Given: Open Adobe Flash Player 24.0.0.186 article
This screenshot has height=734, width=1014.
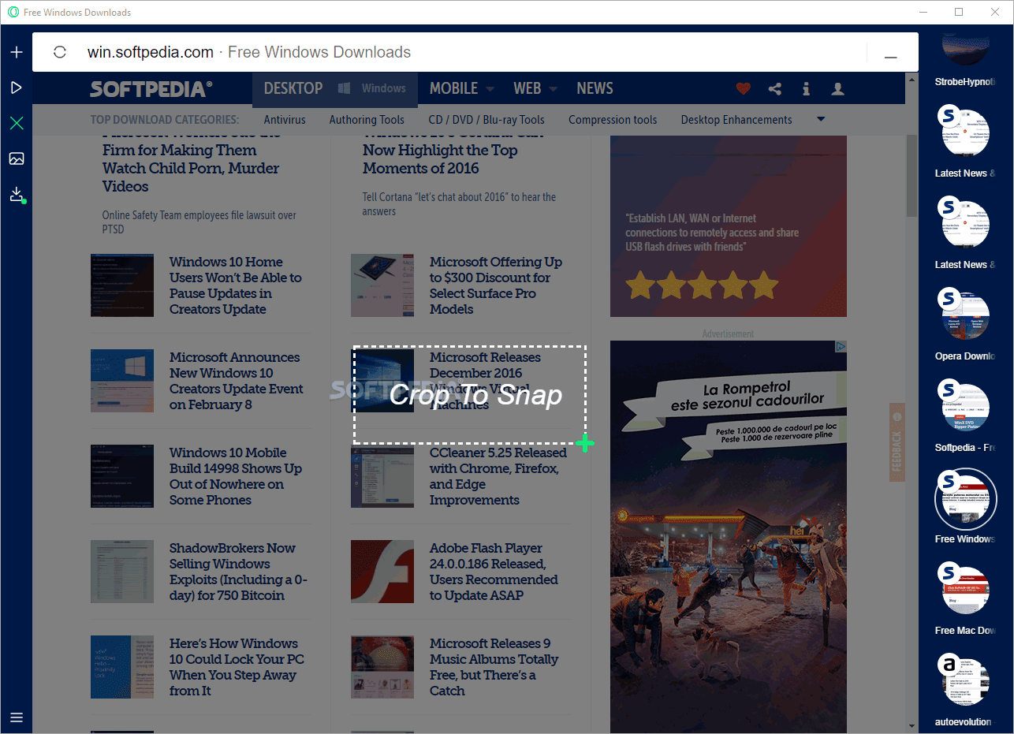Looking at the screenshot, I should tap(494, 572).
